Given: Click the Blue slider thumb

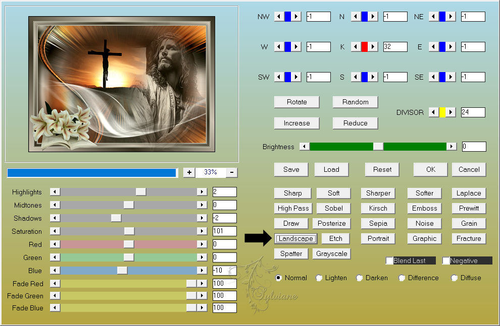Looking at the screenshot, I should (x=122, y=271).
